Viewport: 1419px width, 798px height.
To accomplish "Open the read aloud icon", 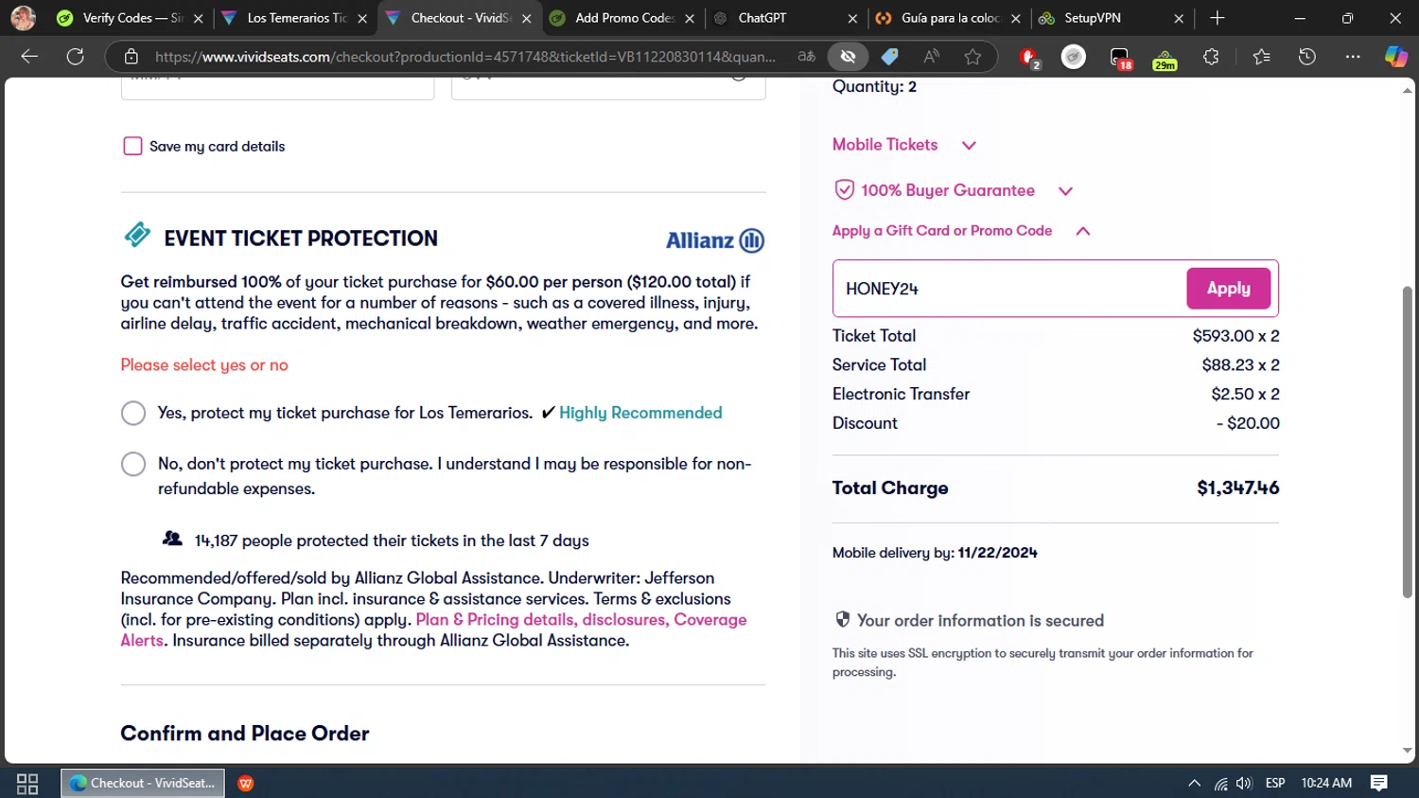I will point(932,57).
